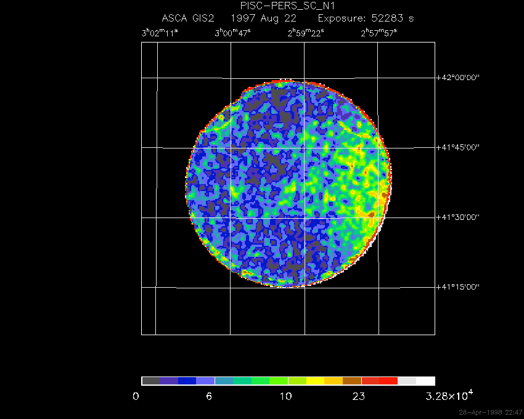Image resolution: width=524 pixels, height=419 pixels.
Task: Pick the white colorbar swatch at the end
Action: point(425,381)
